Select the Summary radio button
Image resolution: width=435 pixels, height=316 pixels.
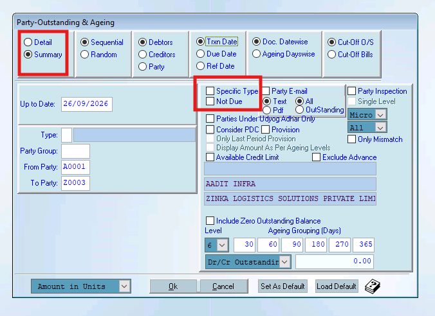click(28, 55)
